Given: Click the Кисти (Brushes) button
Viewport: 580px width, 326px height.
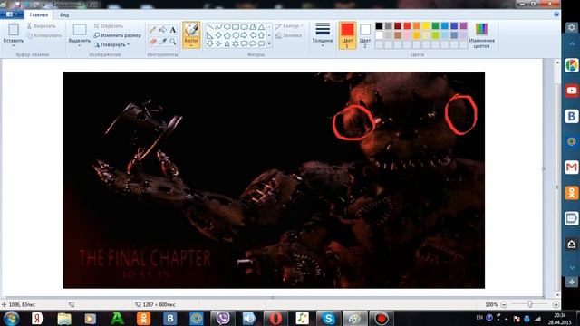Looking at the screenshot, I should (x=191, y=34).
